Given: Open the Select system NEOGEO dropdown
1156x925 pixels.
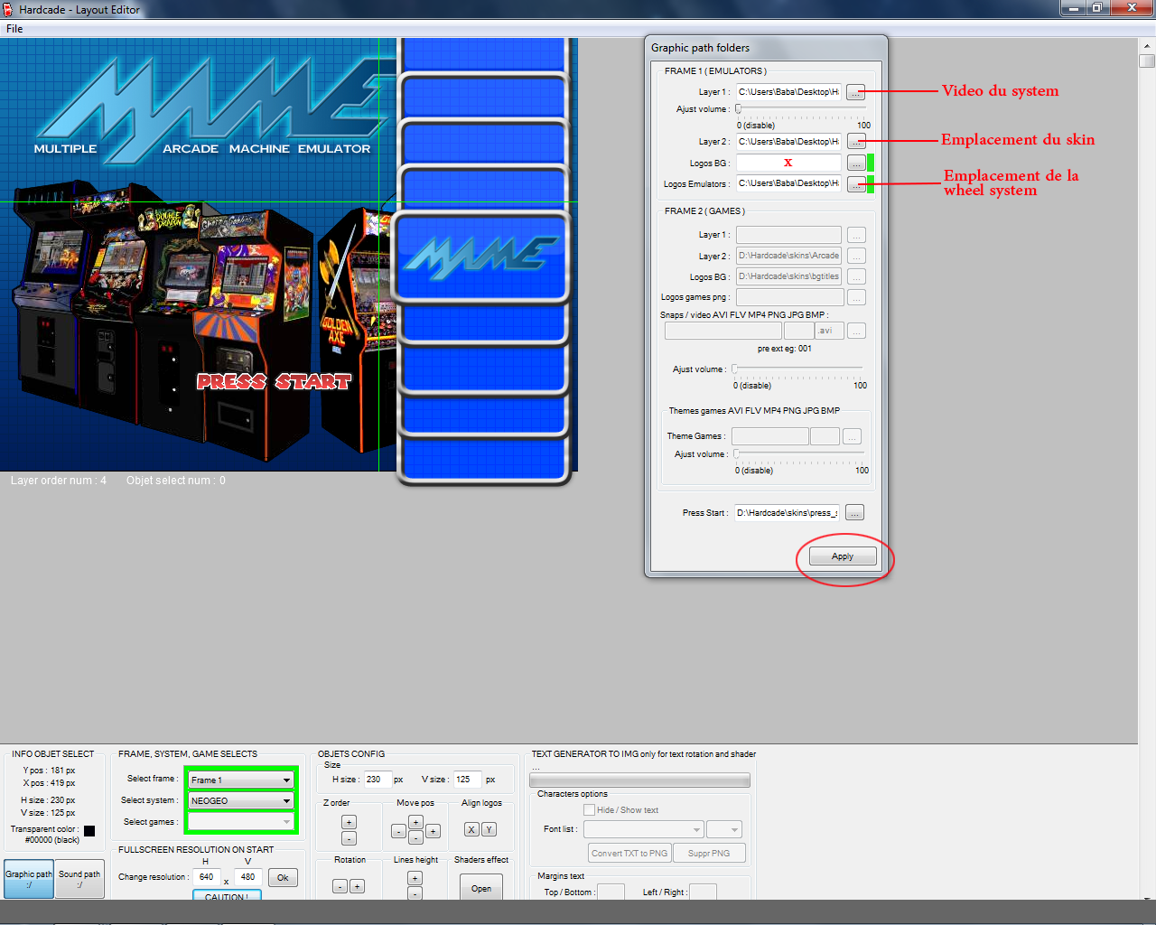Looking at the screenshot, I should [241, 800].
